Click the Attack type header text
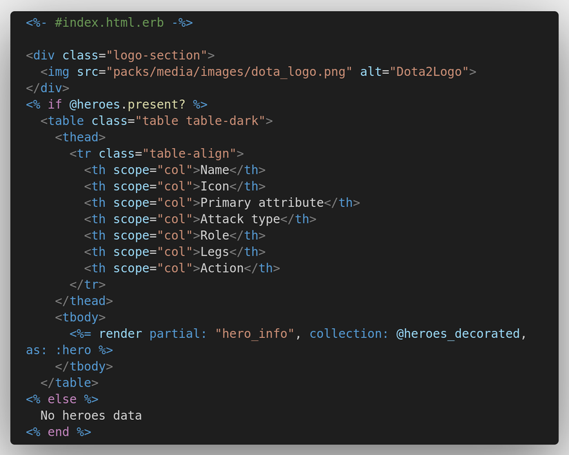 point(240,219)
